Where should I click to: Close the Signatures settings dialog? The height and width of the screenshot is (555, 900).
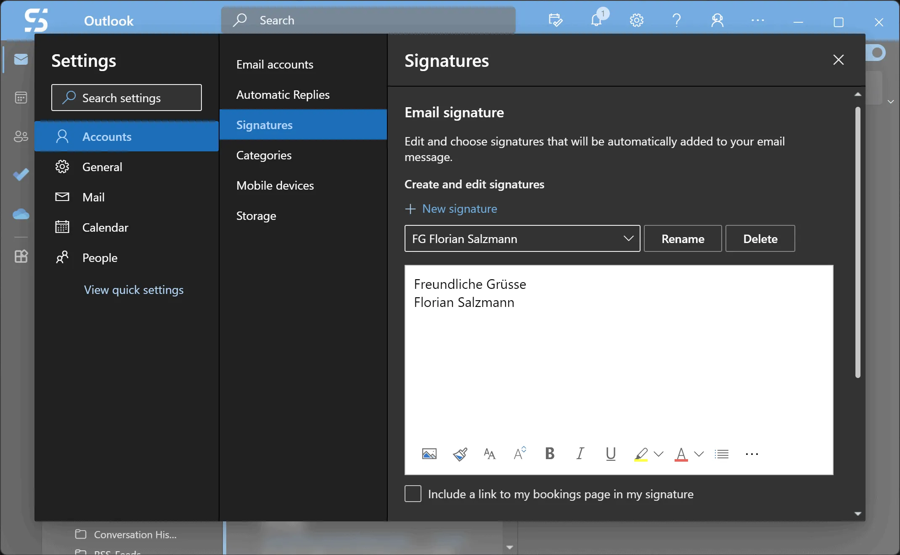click(838, 60)
